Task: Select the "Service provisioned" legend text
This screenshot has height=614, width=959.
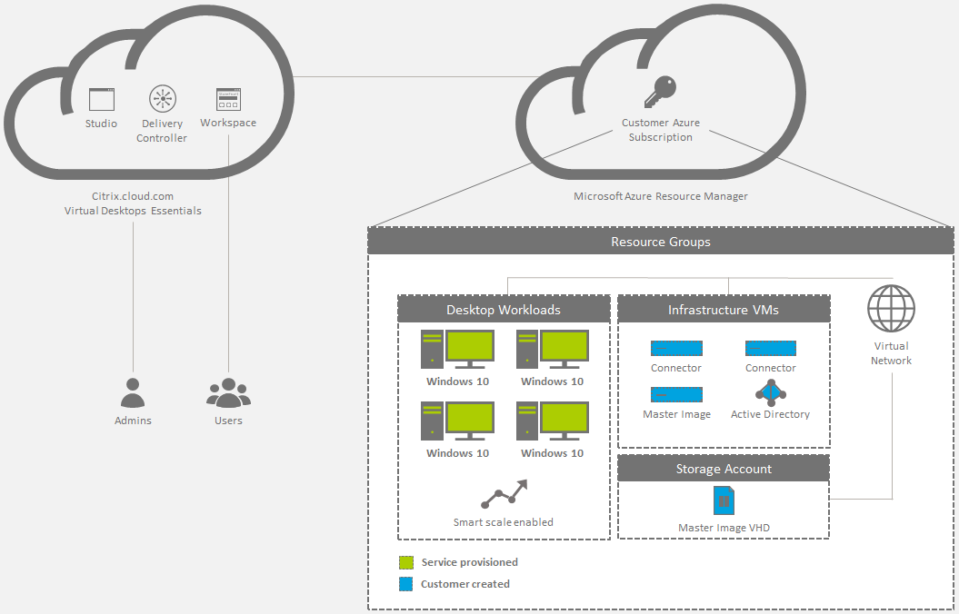Action: click(x=470, y=562)
